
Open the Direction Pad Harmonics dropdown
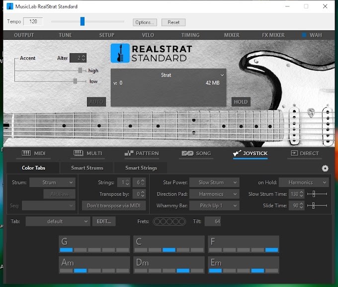click(214, 194)
